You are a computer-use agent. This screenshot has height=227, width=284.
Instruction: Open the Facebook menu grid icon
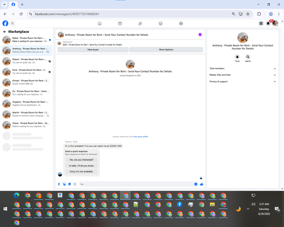tap(261, 23)
